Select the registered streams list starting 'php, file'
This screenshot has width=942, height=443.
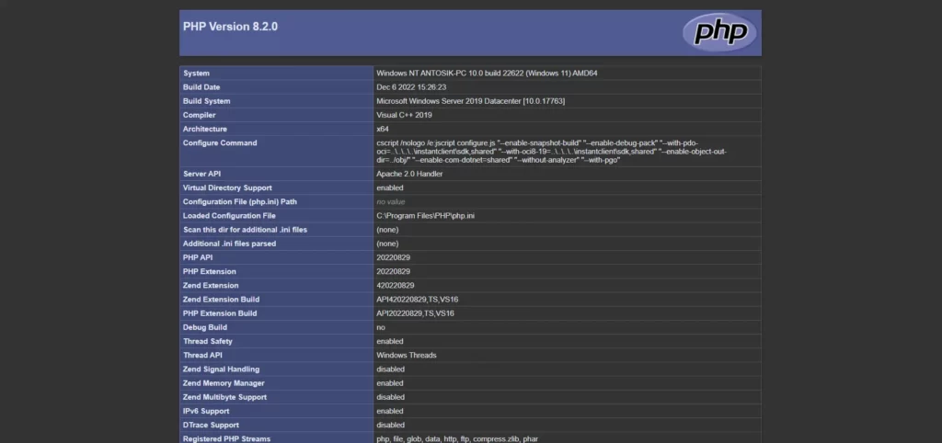pos(457,438)
